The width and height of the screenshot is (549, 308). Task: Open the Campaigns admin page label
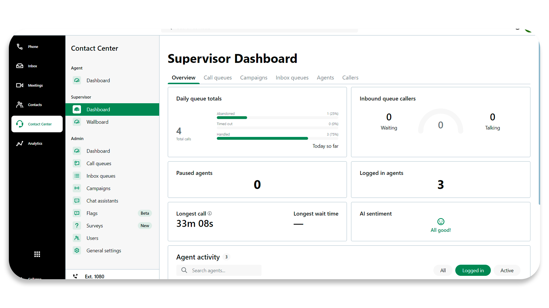pyautogui.click(x=98, y=189)
